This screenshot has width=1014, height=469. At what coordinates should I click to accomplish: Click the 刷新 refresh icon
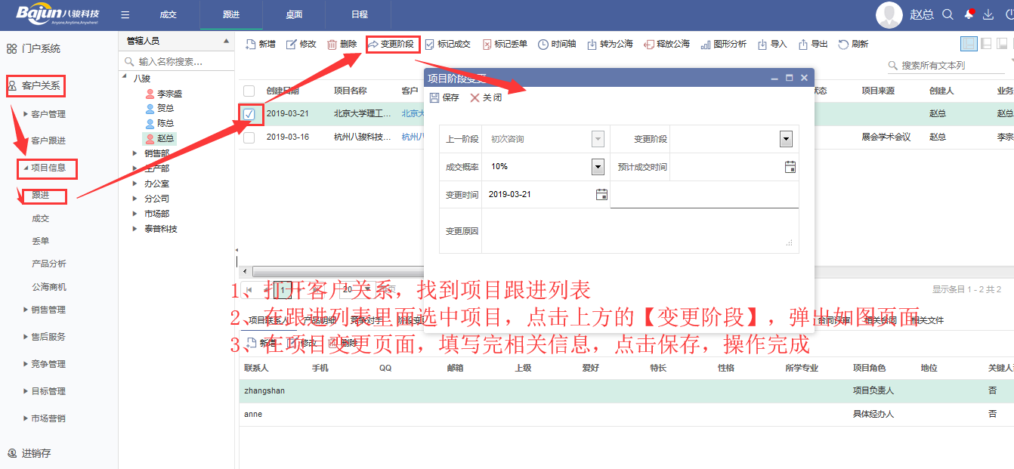coord(844,45)
